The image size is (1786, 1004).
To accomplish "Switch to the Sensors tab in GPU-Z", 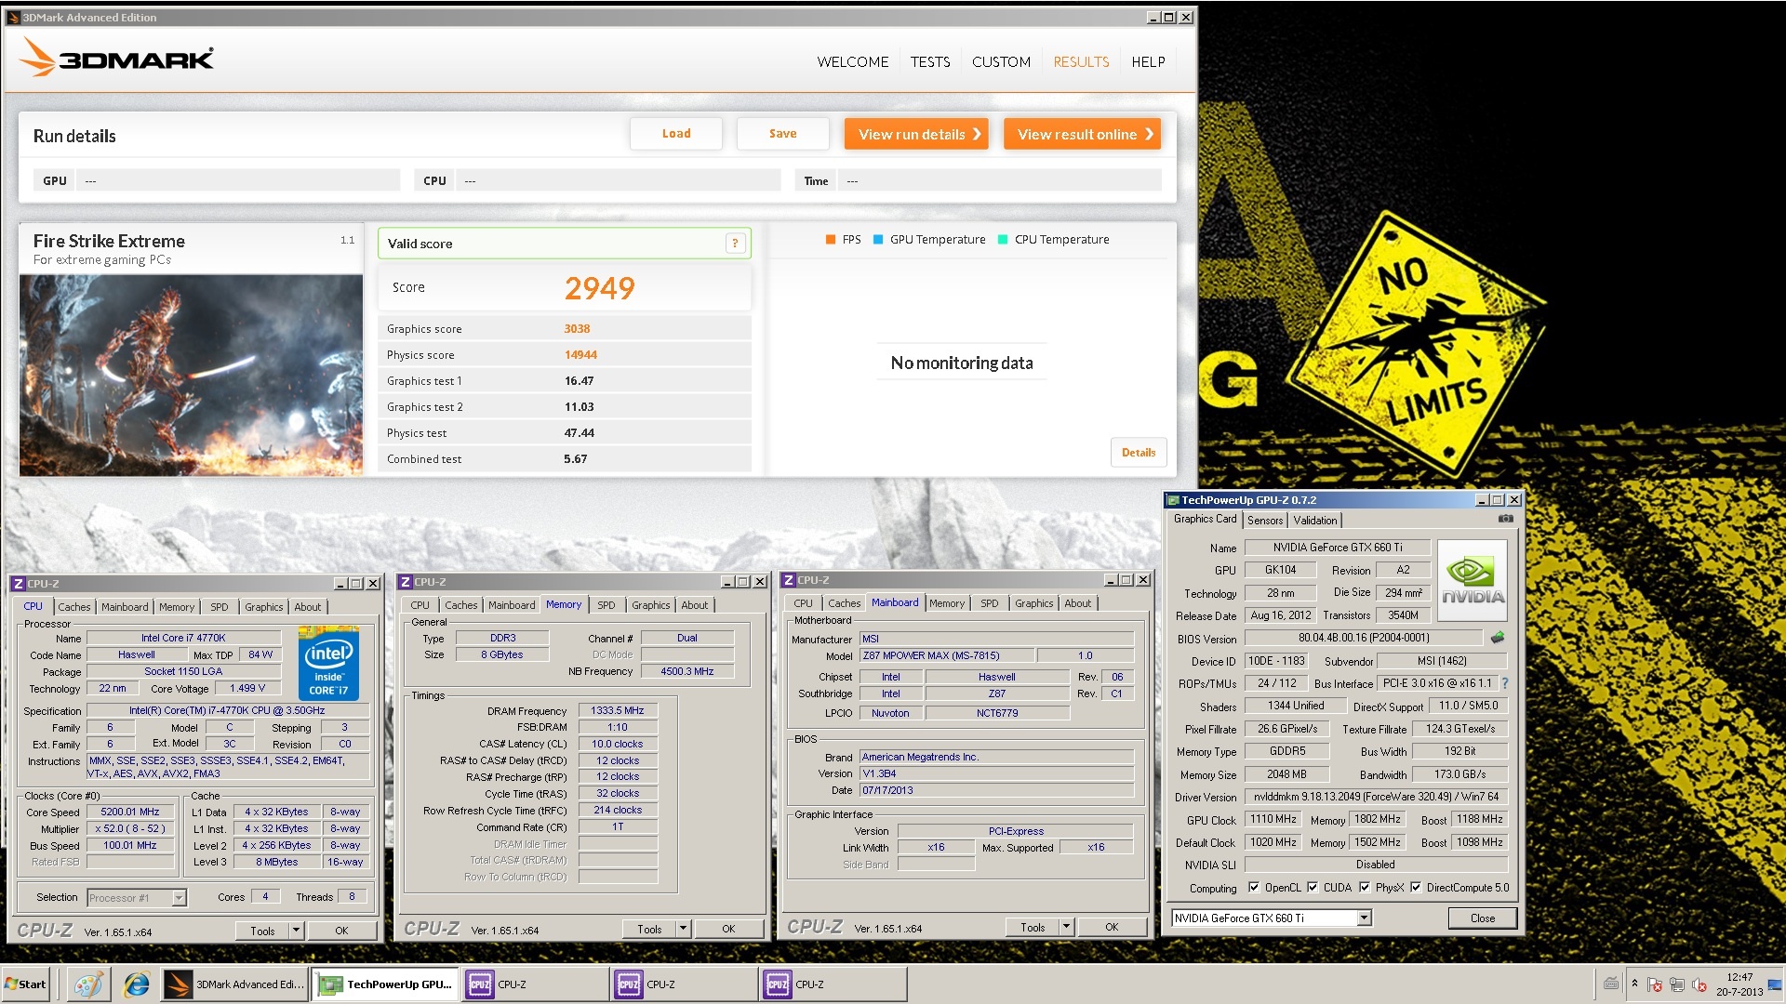I will (x=1264, y=521).
